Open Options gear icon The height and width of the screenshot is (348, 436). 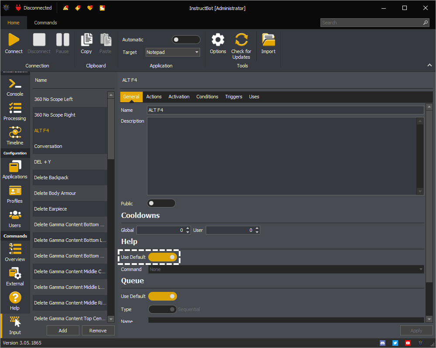pos(218,40)
